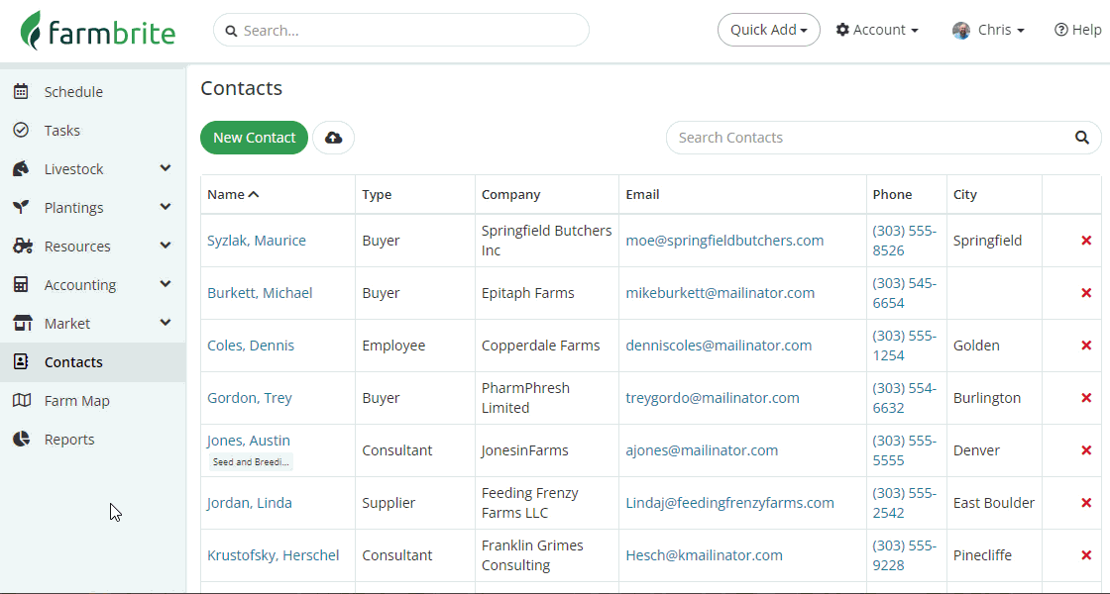
Task: Click the Farmbrite logo
Action: (98, 31)
